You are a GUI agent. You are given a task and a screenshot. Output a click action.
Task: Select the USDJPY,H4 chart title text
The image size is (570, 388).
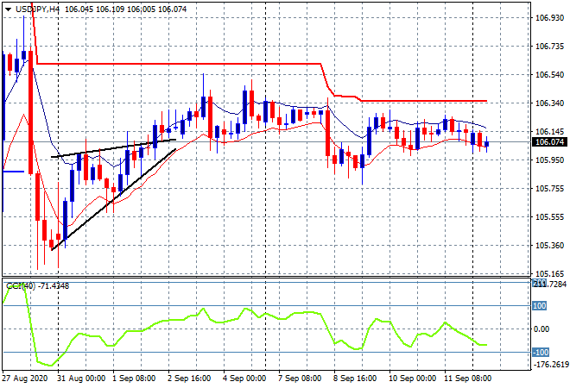pos(37,9)
